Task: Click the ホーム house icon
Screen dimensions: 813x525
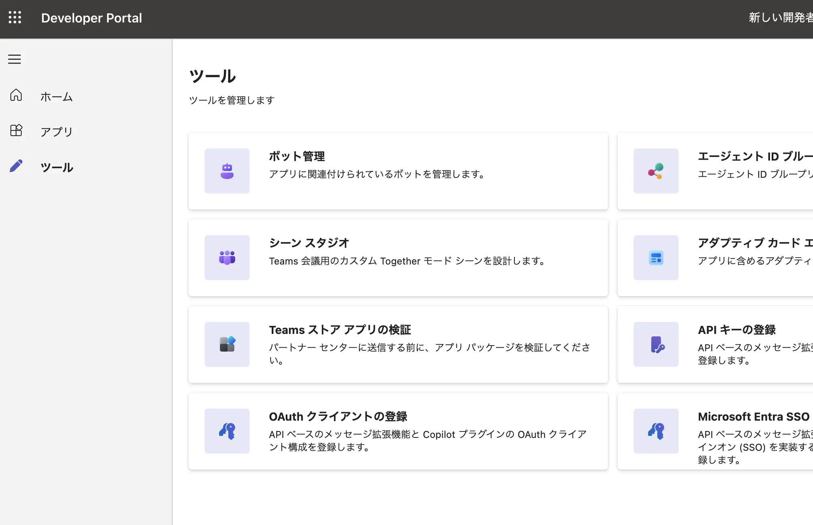Action: (x=16, y=95)
